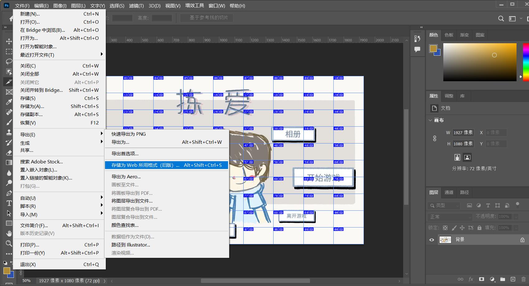Choose 将图层导出到文件...
This screenshot has width=529, height=286.
[167, 201]
